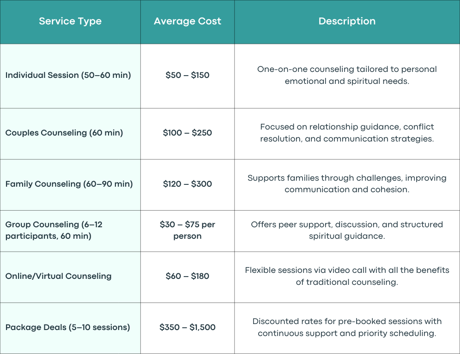The height and width of the screenshot is (354, 460).
Task: Select the Family Counseling (60–90 min) cell
Action: 69,184
